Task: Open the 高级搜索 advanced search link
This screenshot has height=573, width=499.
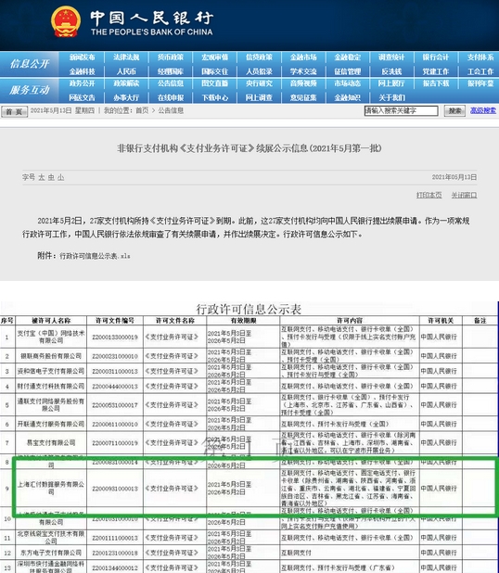Action: (x=483, y=110)
